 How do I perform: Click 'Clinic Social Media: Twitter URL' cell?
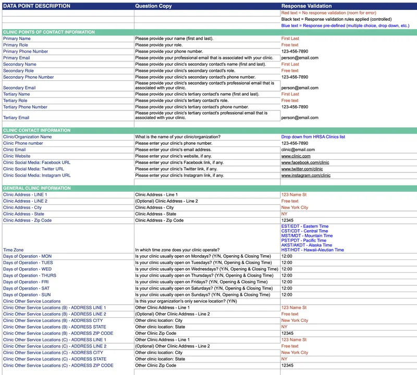point(68,169)
